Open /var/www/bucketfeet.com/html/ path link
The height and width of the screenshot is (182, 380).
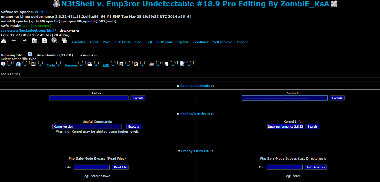point(28,30)
